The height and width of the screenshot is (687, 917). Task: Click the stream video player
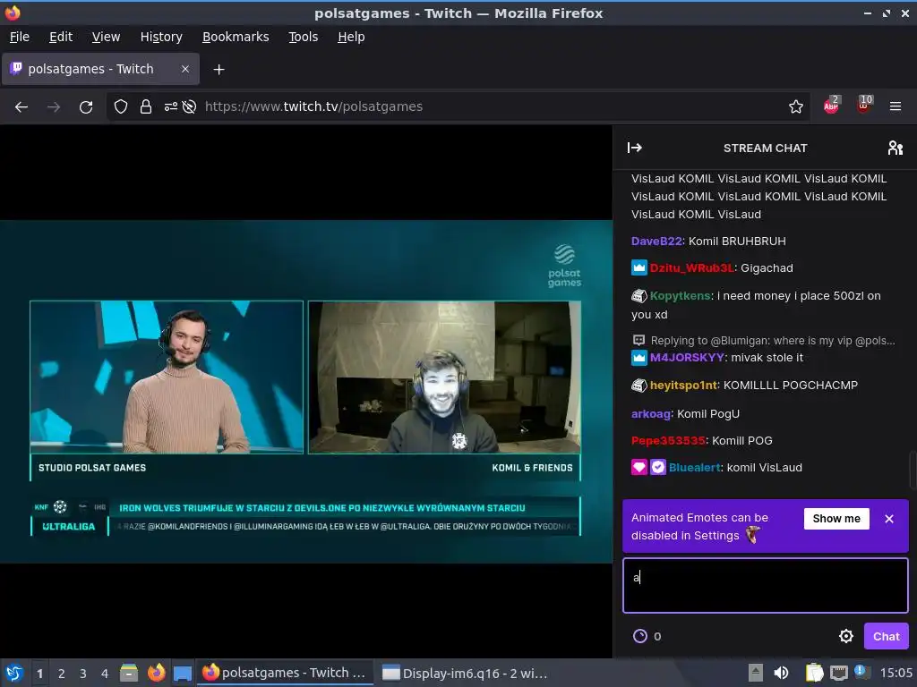coord(306,392)
